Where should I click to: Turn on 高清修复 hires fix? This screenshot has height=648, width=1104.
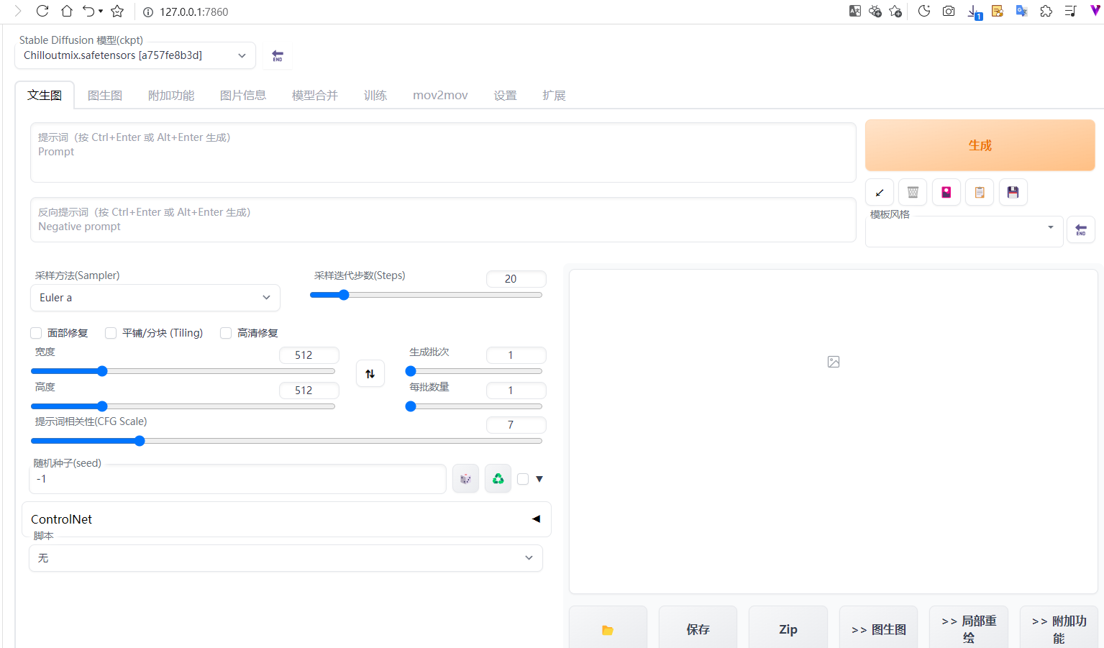click(225, 333)
